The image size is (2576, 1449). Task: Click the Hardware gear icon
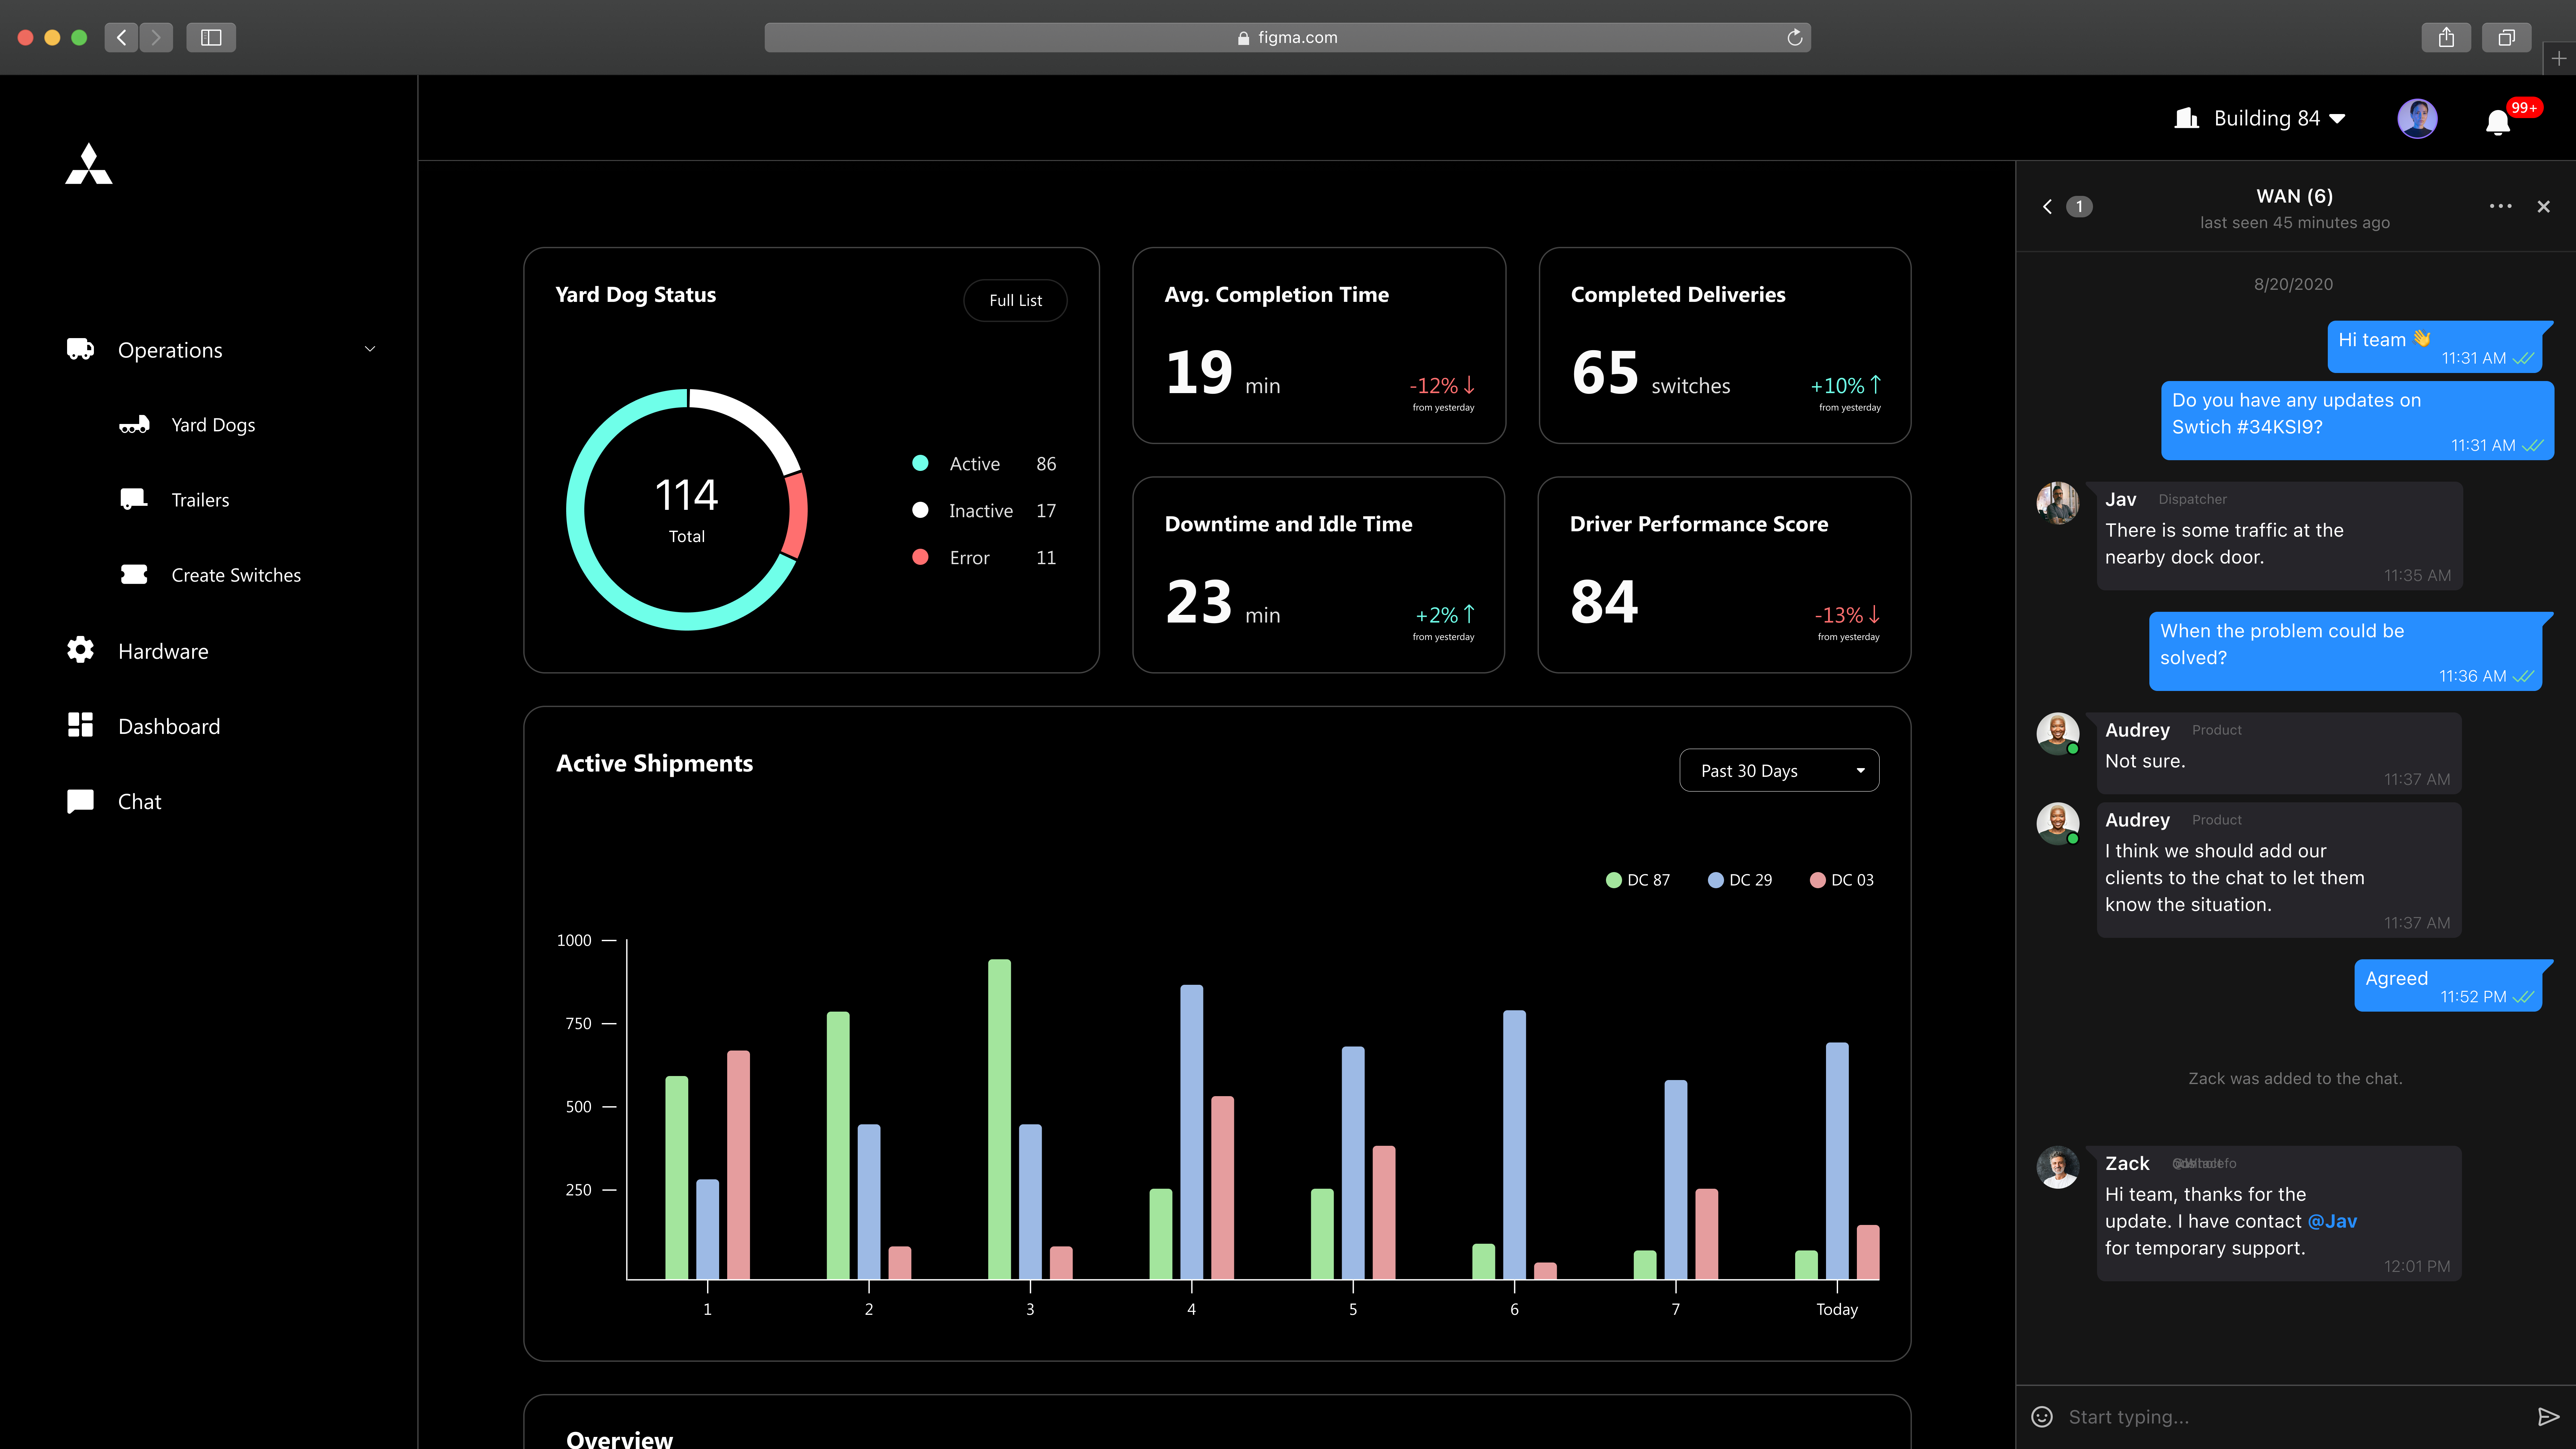tap(80, 650)
